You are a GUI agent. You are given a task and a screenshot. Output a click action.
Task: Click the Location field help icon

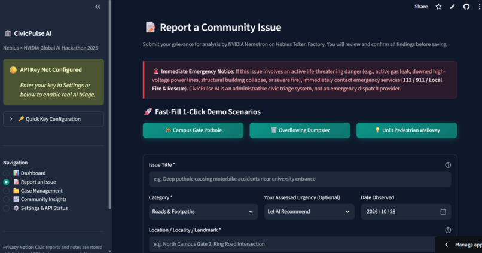448,230
